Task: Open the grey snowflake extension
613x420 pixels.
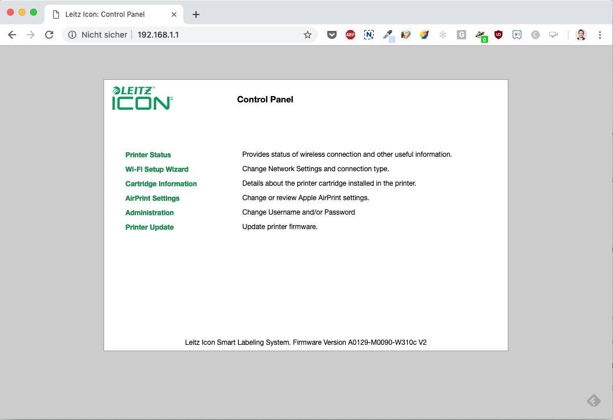Action: 442,35
